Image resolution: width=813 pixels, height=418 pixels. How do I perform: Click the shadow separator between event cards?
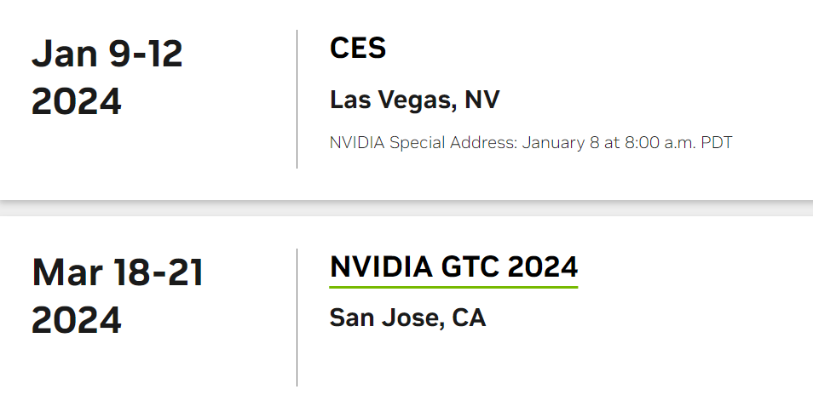[x=406, y=209]
